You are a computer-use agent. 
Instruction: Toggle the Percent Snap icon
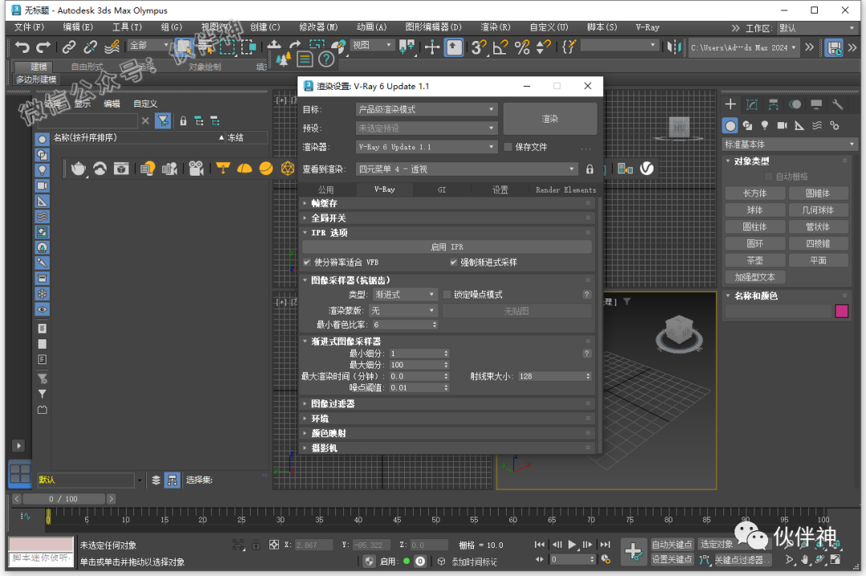pos(522,47)
